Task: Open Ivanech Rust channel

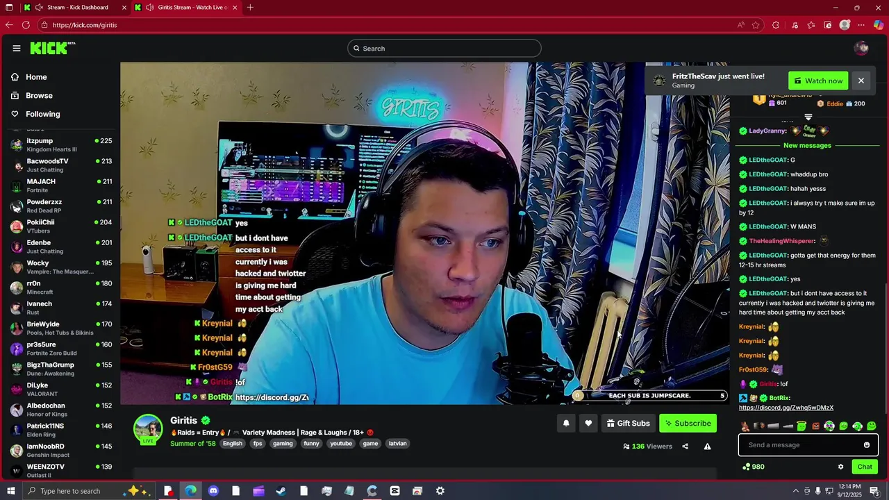Action: 61,308
